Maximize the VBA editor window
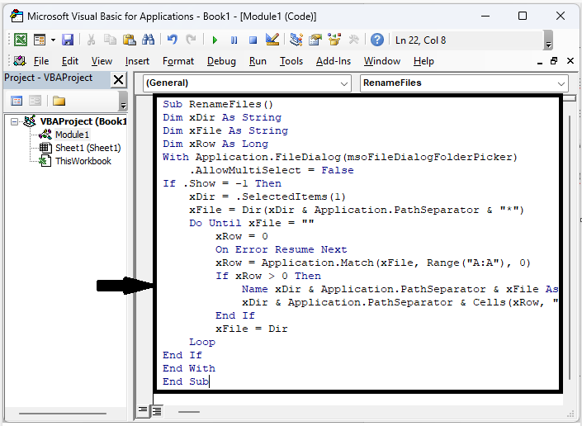 [x=523, y=16]
